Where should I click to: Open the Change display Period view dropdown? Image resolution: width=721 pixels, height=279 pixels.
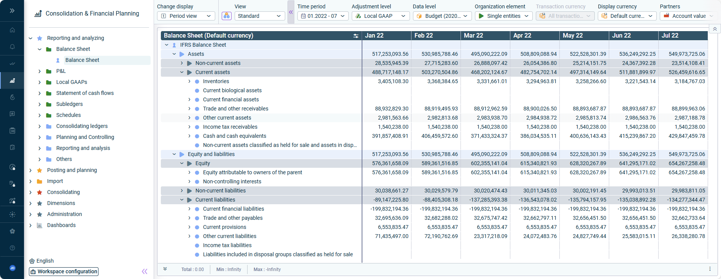(x=186, y=16)
